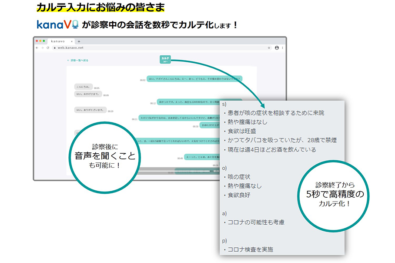This screenshot has height=263, width=395.
Task: Click the カルテ copy button
Action: pyautogui.click(x=165, y=59)
